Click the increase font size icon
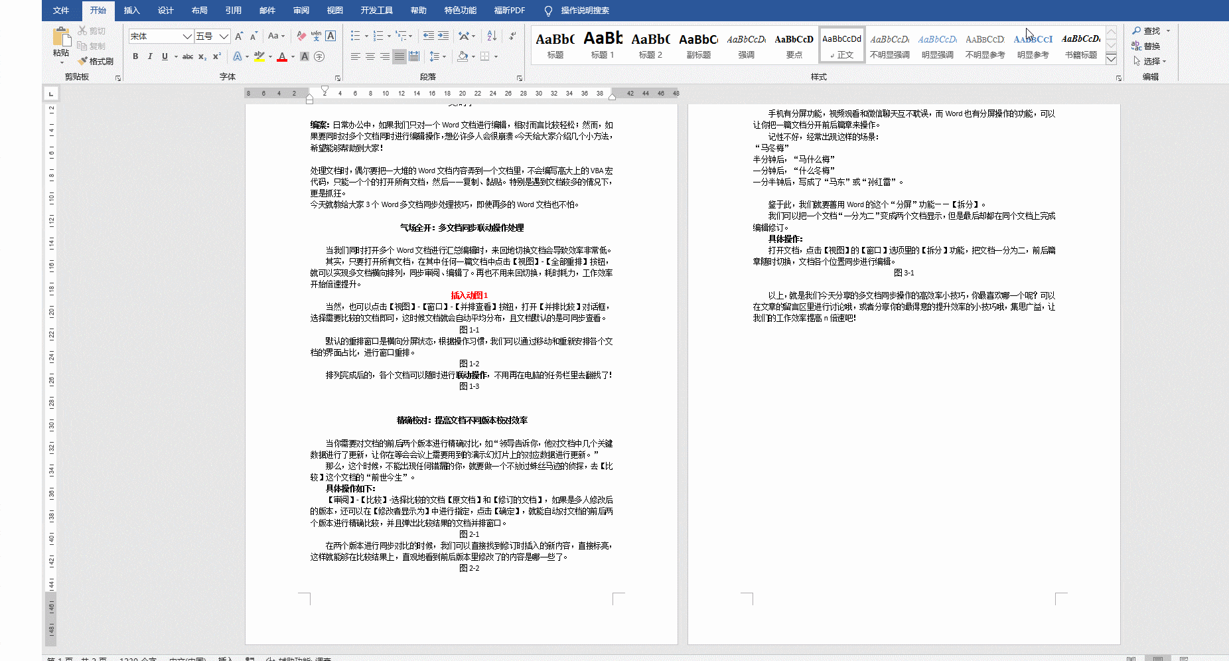The height and width of the screenshot is (661, 1229). tap(239, 36)
